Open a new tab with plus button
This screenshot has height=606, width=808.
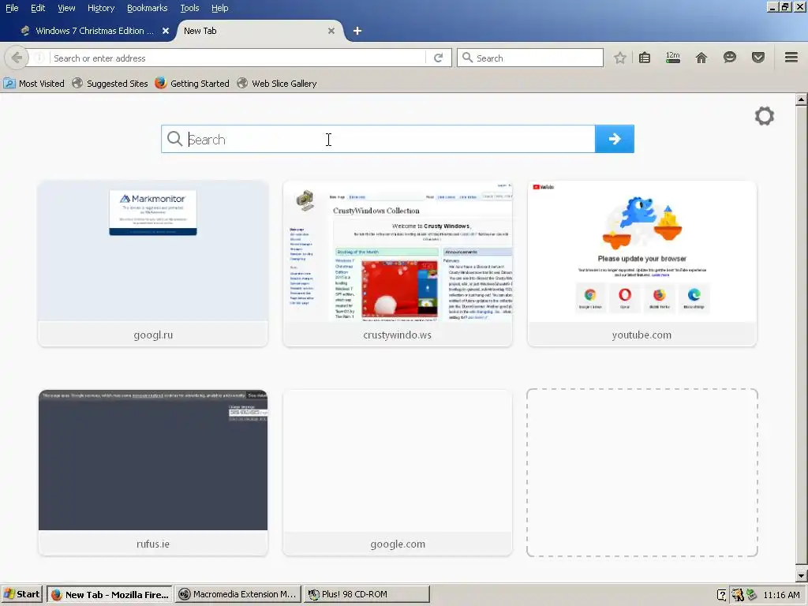point(357,31)
